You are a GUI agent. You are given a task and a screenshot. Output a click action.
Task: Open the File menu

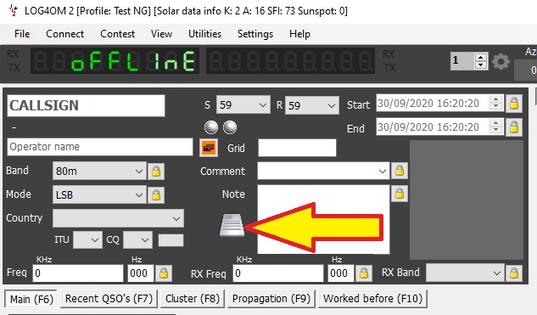pos(22,34)
